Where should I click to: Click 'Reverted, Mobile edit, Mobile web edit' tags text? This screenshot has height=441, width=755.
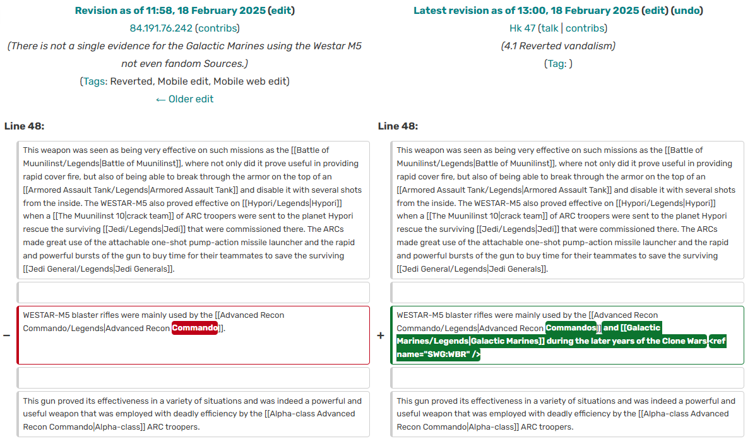(198, 82)
